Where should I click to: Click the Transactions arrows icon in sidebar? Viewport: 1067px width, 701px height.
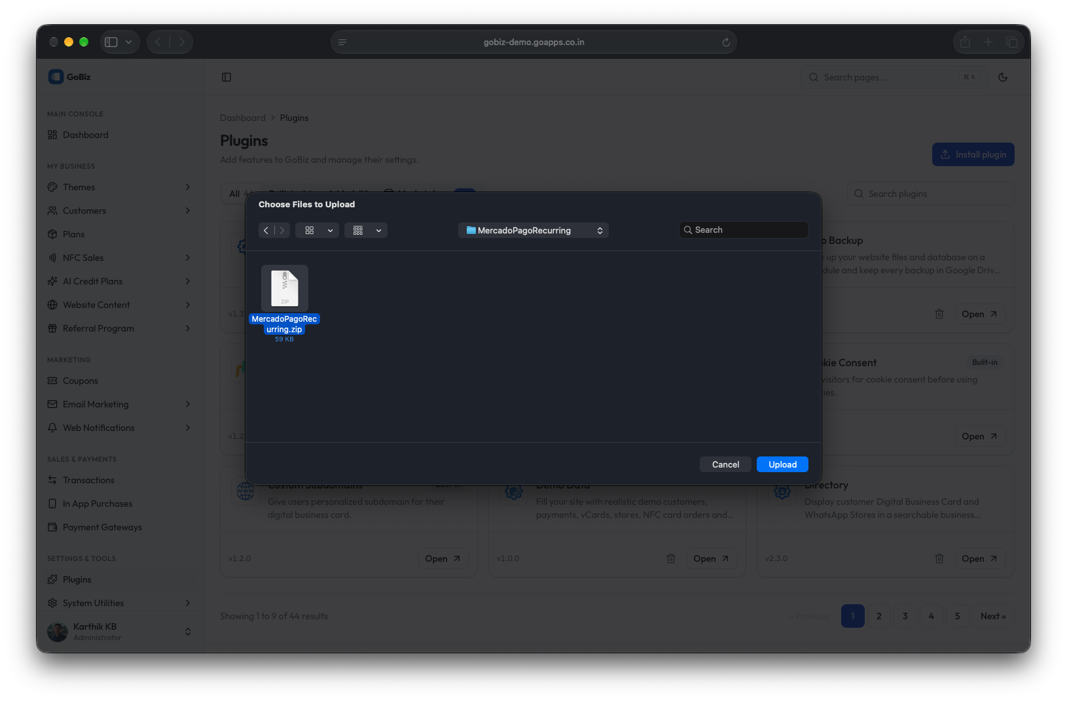pyautogui.click(x=52, y=480)
